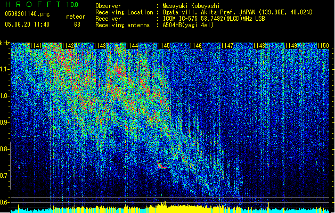The image size is (335, 213).
Task: Click the Receiver label
Action: (x=108, y=19)
